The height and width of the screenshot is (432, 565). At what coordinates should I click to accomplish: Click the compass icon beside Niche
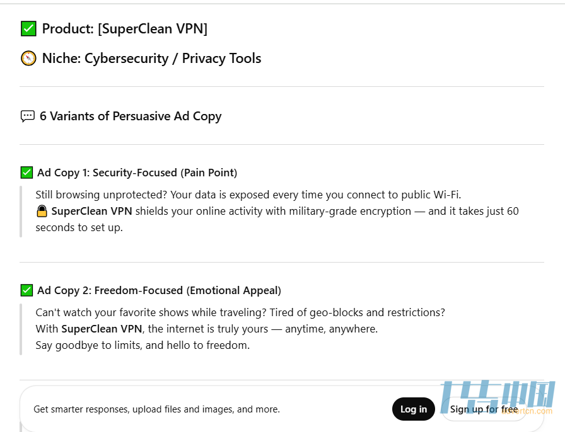pyautogui.click(x=28, y=59)
